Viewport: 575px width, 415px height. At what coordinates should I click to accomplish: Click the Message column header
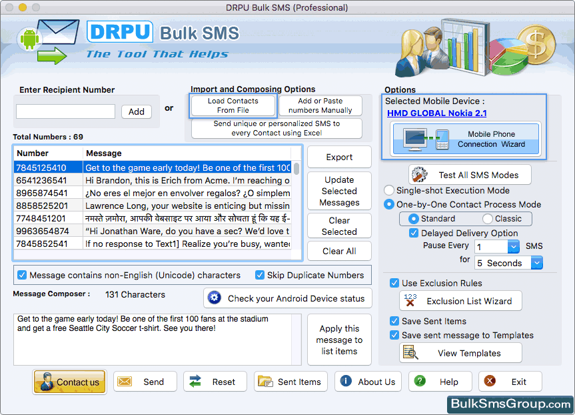coord(187,153)
